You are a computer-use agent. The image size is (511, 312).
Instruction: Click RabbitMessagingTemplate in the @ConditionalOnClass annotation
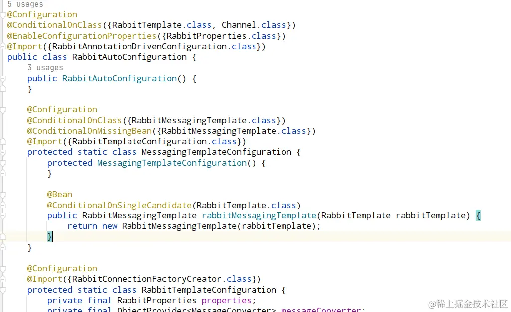tap(189, 120)
